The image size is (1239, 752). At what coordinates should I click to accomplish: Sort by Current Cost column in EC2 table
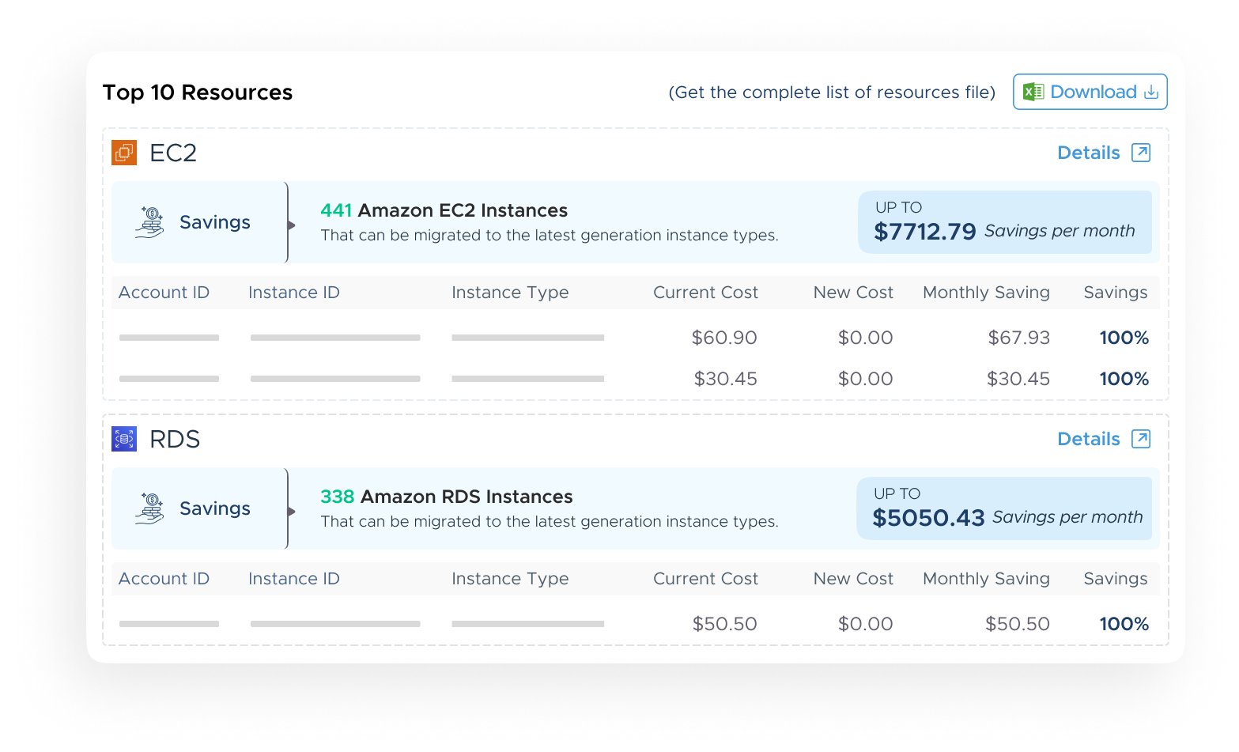(x=704, y=292)
